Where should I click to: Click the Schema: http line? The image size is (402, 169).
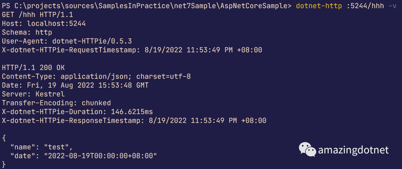point(27,32)
